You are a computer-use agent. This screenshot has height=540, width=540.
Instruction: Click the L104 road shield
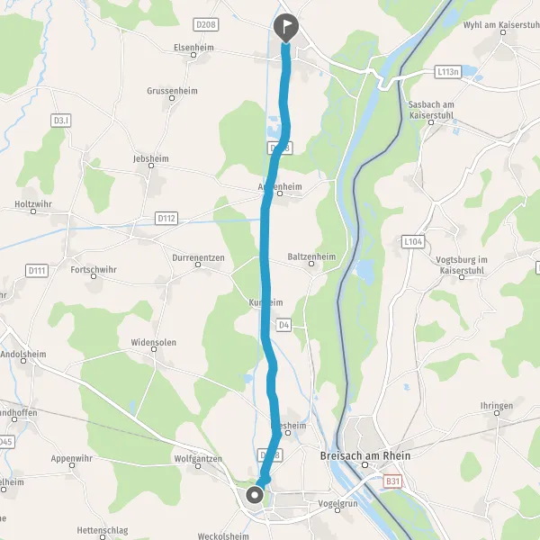[x=413, y=242]
